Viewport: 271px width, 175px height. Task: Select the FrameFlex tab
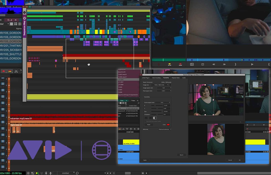[166, 78]
